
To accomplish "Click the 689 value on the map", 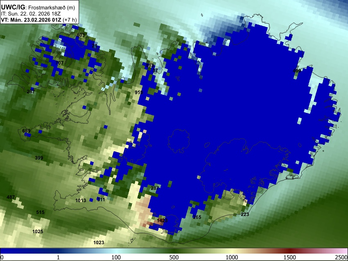I will (x=26, y=131).
